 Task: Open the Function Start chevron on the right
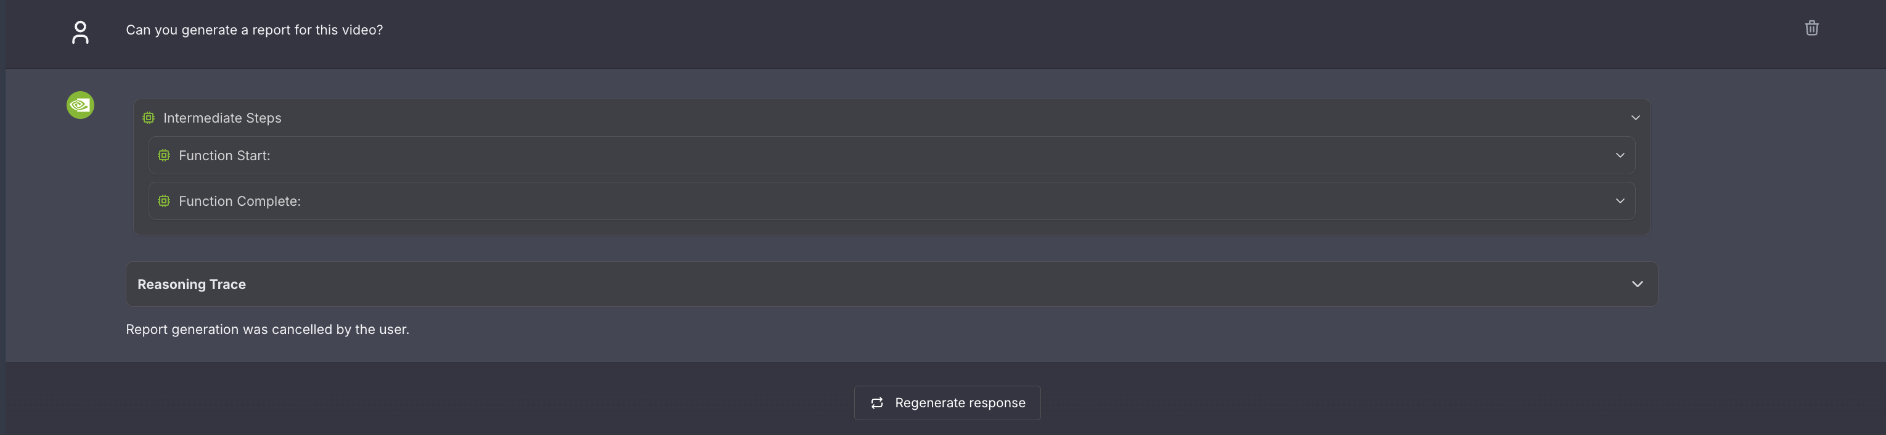(x=1620, y=155)
